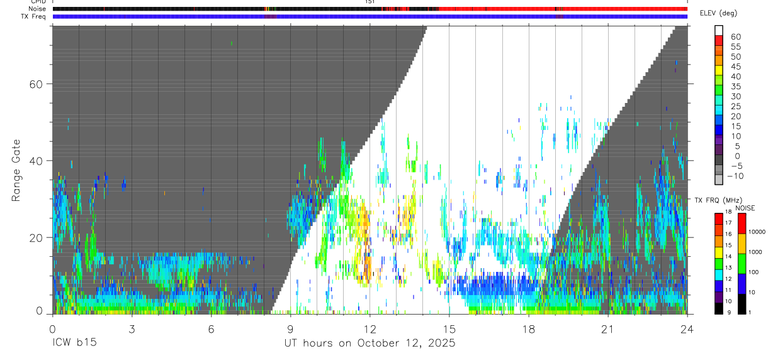Click the orange-yellow segment of the NOISE color bar
Image resolution: width=773 pixels, height=356 pixels.
click(742, 244)
